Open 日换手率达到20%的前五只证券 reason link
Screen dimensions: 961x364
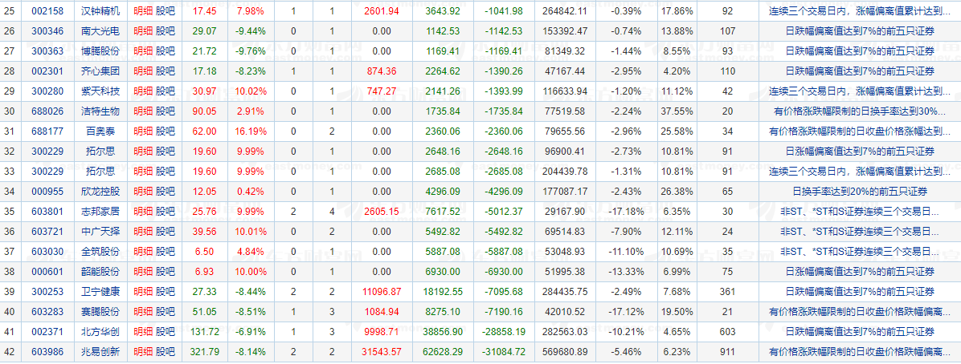860,192
